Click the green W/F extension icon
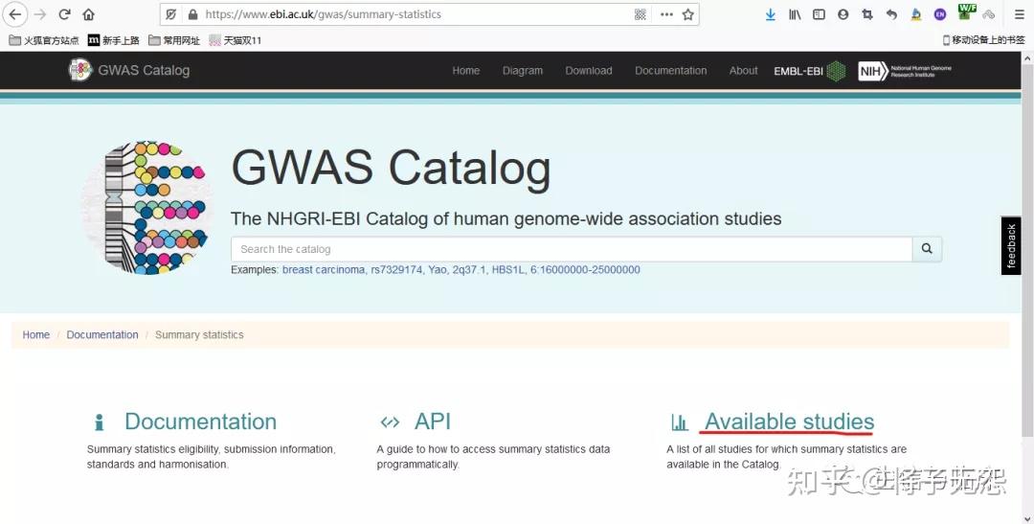This screenshot has width=1034, height=524. pyautogui.click(x=967, y=11)
